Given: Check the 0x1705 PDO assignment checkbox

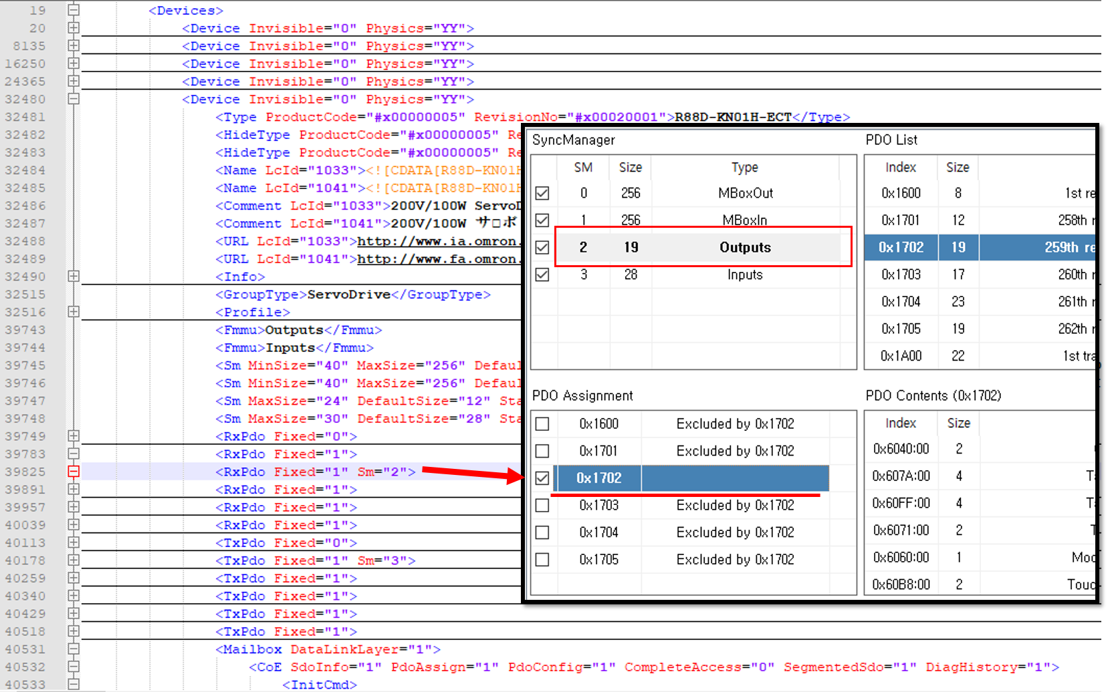Looking at the screenshot, I should 542,560.
